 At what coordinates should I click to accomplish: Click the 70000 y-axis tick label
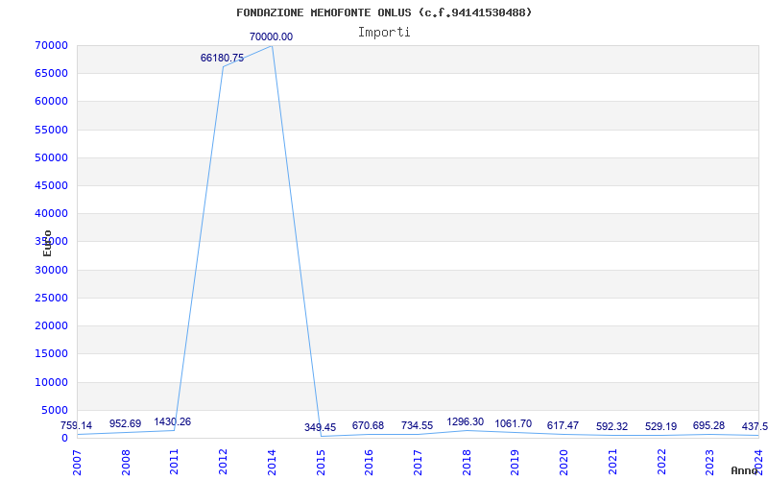point(51,45)
